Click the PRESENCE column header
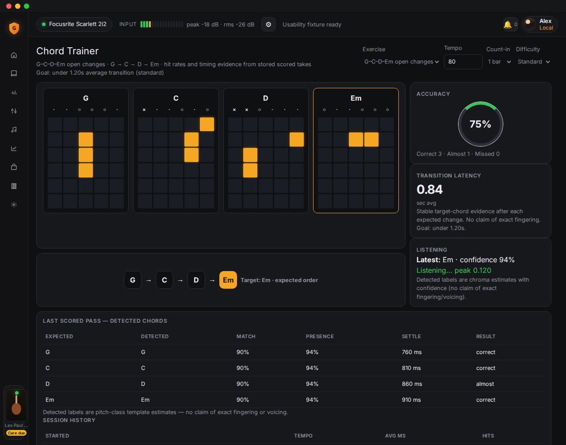Image resolution: width=566 pixels, height=445 pixels. click(x=320, y=336)
